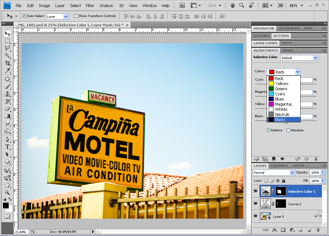Click the Rotate View tool in top bar
The image size is (329, 236).
click(x=251, y=5)
